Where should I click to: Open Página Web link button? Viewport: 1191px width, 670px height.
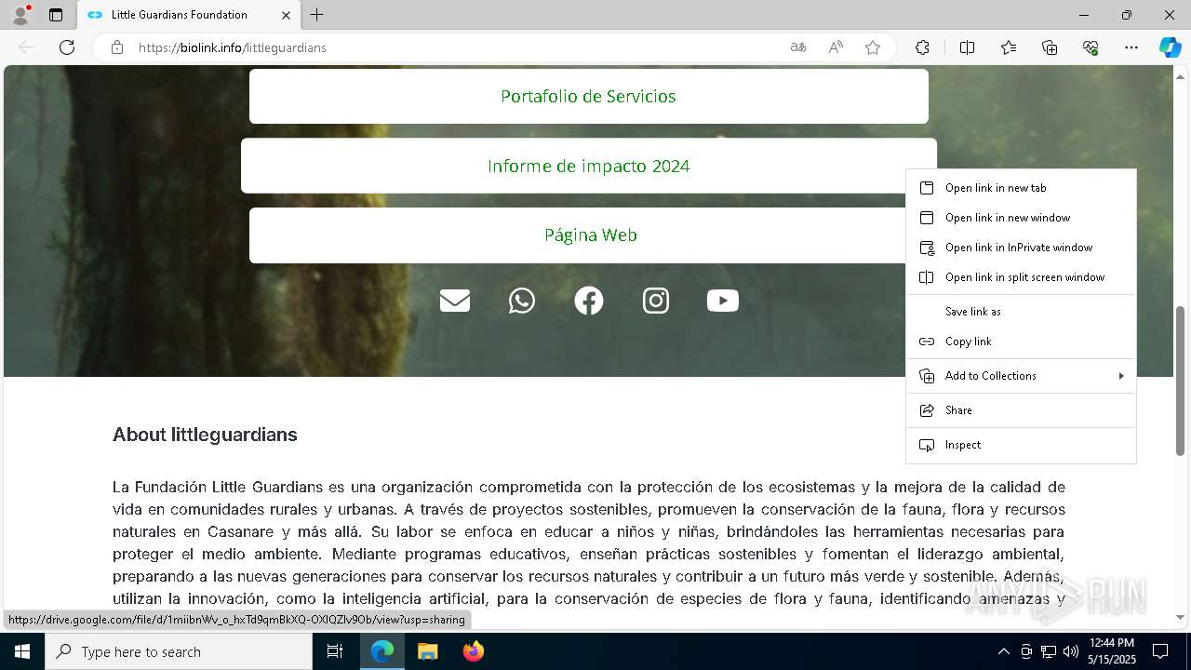[589, 235]
